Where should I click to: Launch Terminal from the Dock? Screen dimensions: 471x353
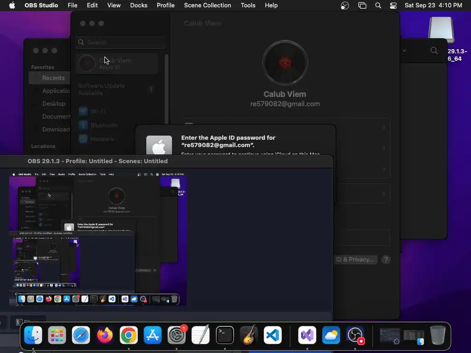[x=224, y=335]
